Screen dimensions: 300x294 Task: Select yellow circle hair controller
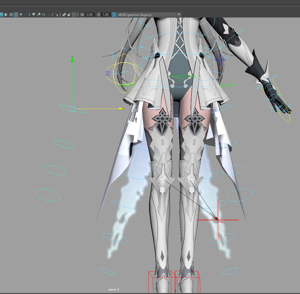coord(124,74)
